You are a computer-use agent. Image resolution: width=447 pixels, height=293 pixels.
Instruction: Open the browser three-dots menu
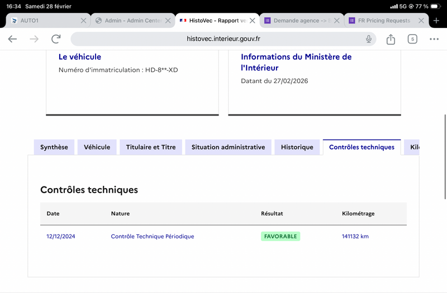point(434,39)
